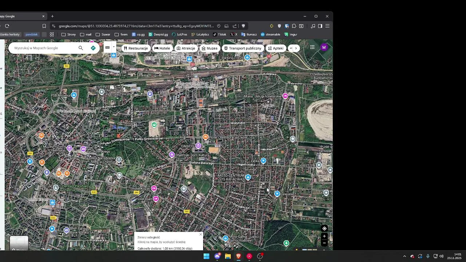Screen dimensions: 466x262
Task: Click the Carrefour shopping pin
Action: pyautogui.click(x=52, y=229)
